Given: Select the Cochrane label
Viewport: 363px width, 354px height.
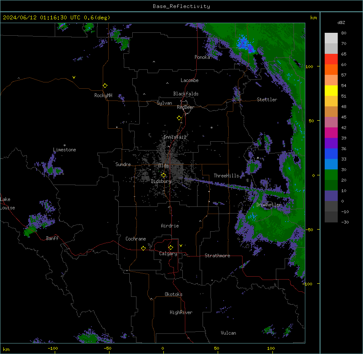Looking at the screenshot, I should 136,239.
